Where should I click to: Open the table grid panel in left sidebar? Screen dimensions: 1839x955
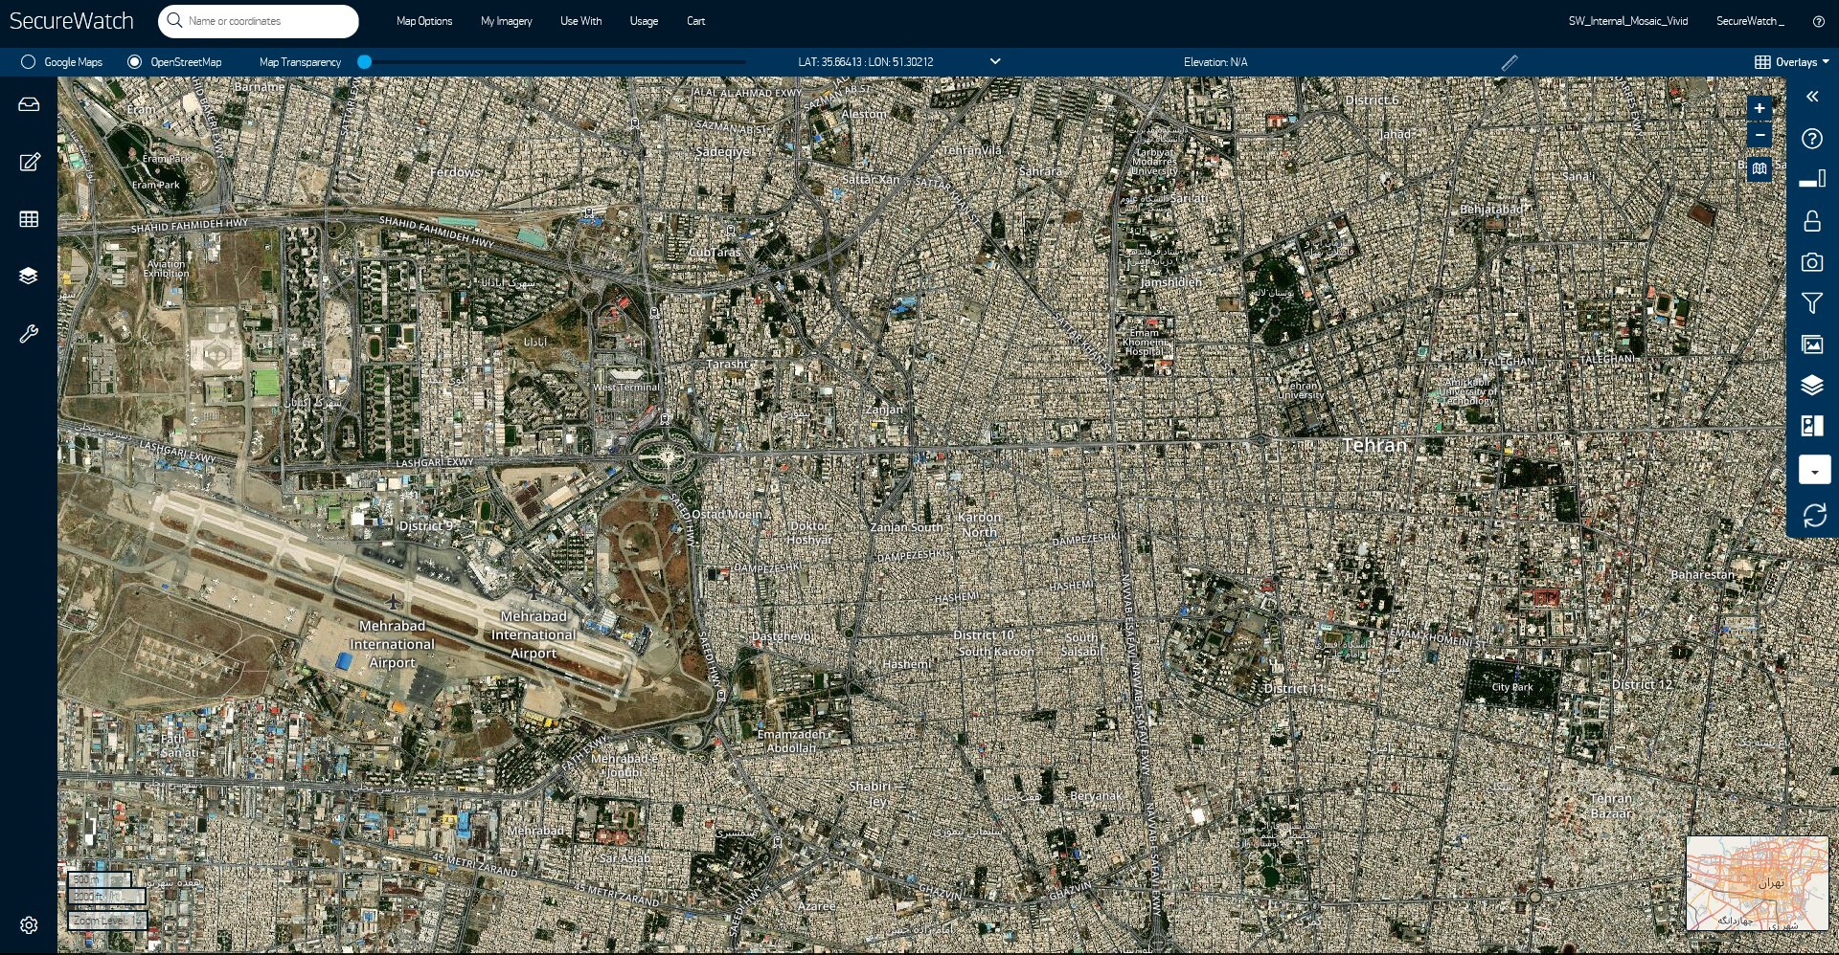click(29, 219)
